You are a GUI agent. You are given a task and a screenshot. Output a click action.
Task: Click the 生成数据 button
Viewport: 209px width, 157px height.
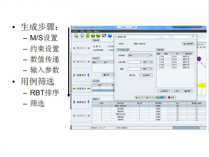click(x=146, y=75)
